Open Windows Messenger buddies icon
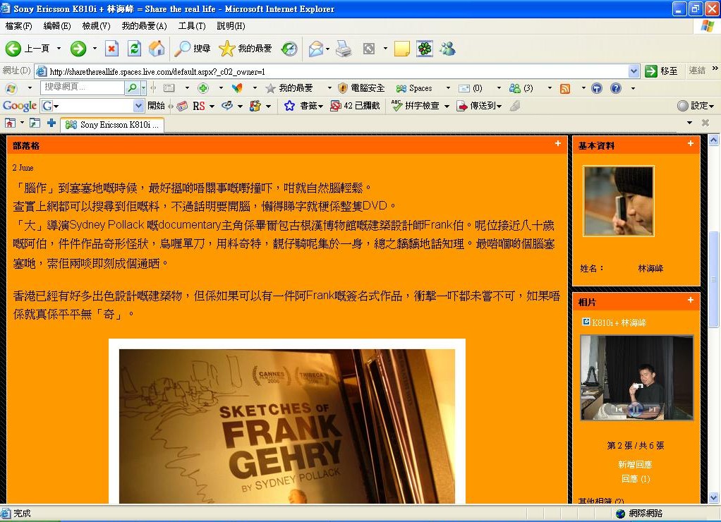This screenshot has height=522, width=721. coord(447,48)
